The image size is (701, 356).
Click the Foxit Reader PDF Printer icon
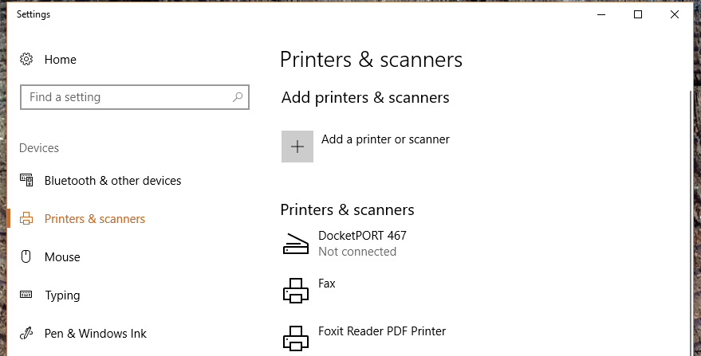296,338
